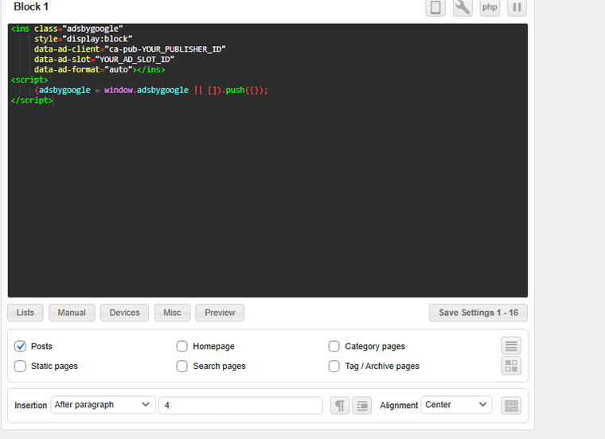Click Save Settings 1 - 16 button

pyautogui.click(x=478, y=313)
